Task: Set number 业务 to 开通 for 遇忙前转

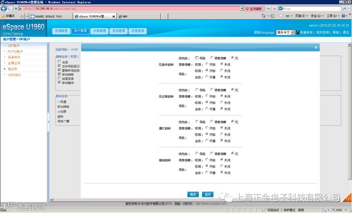Action: [207, 141]
